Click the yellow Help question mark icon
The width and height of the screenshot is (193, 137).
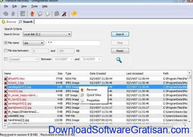[x=74, y=14]
